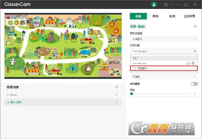Viewport: 202px width, 139px height.
Task: Click the 设置-通道1 section title
Action: coord(138,27)
